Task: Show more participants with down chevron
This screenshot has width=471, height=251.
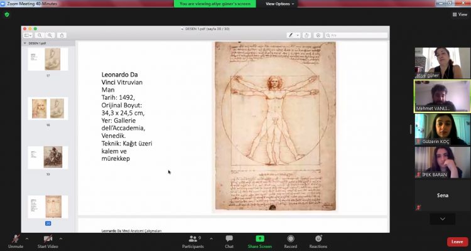Action: [x=442, y=219]
